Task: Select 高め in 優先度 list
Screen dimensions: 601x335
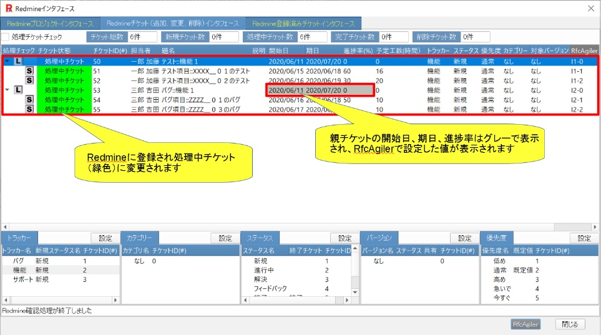Action: (499, 279)
